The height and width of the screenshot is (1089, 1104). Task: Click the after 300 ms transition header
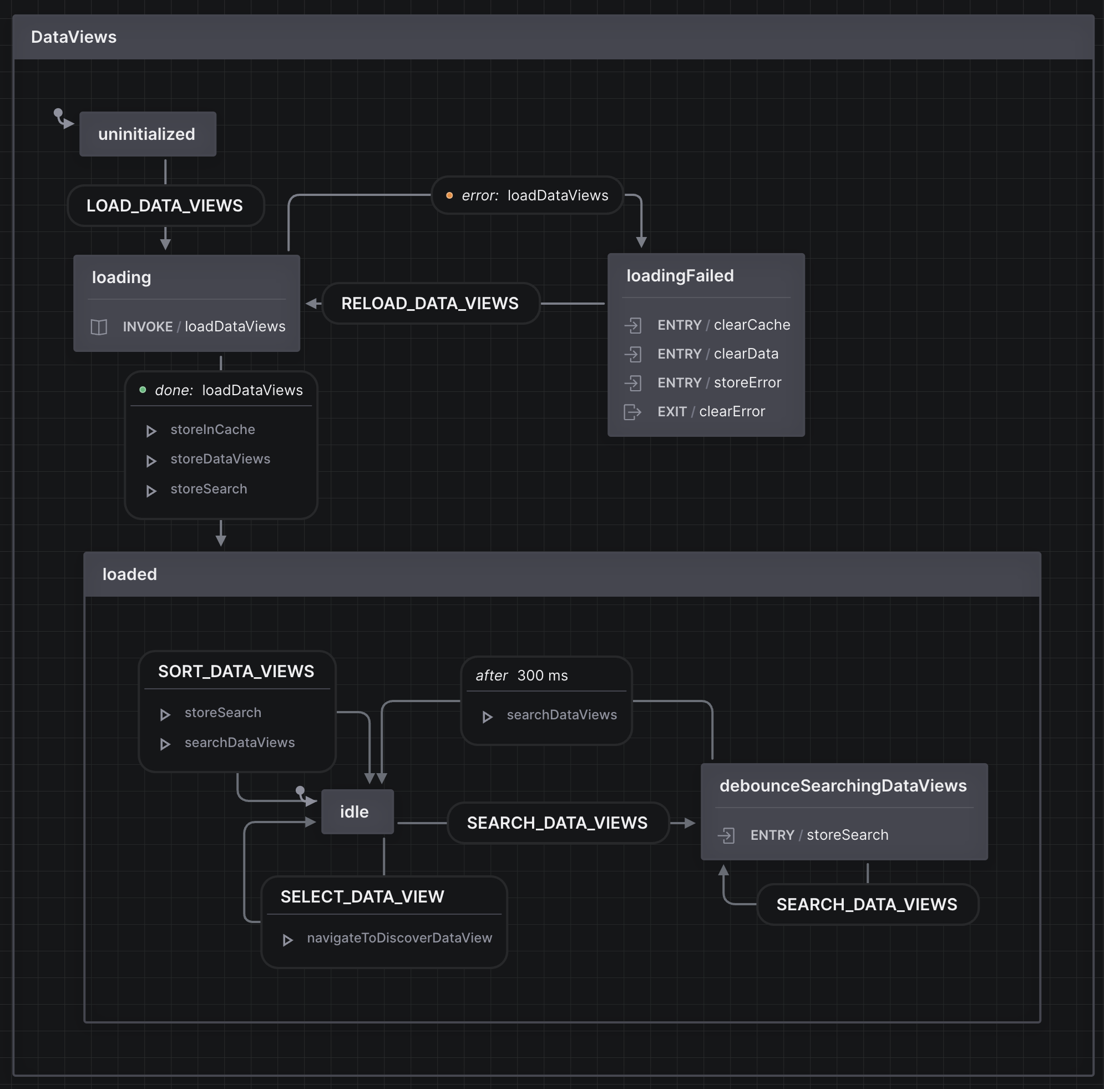(546, 675)
